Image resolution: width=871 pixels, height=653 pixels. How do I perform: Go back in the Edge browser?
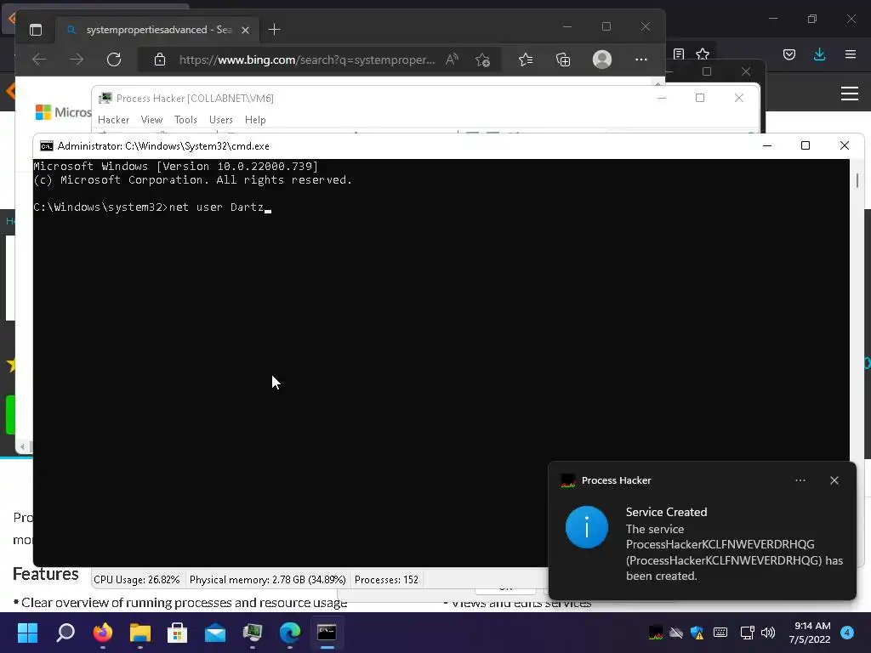(x=39, y=60)
